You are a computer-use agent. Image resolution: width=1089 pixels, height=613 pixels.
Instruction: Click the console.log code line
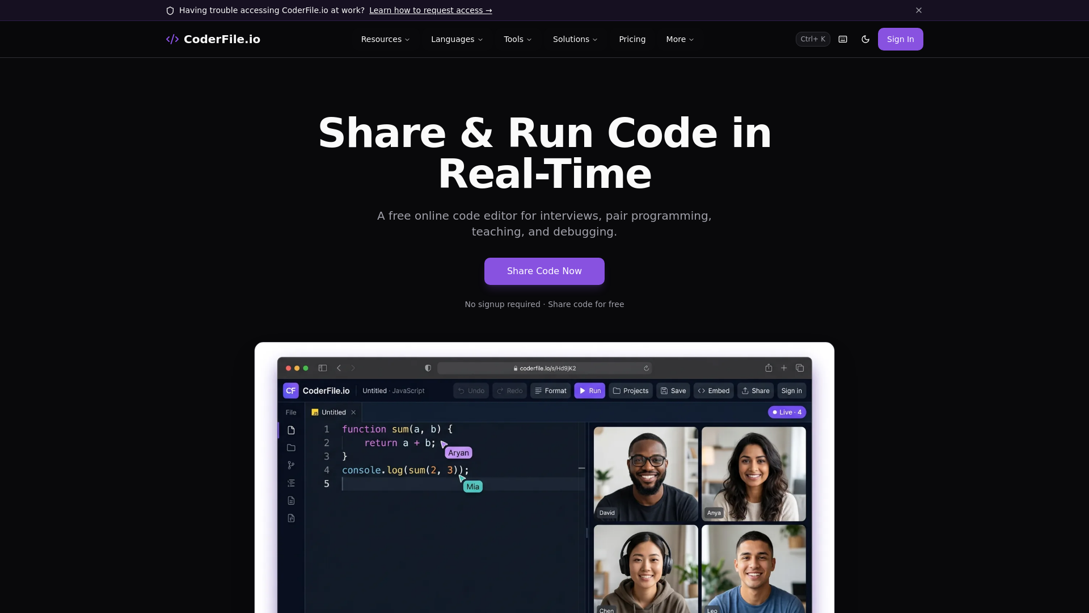click(x=406, y=470)
